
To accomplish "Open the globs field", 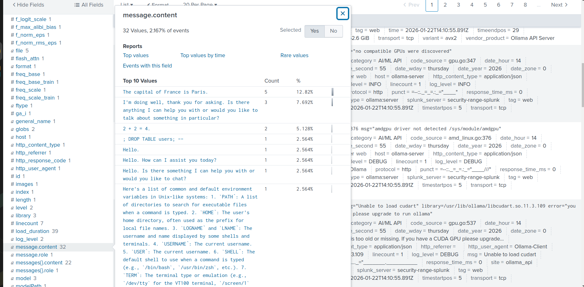I will (x=22, y=129).
